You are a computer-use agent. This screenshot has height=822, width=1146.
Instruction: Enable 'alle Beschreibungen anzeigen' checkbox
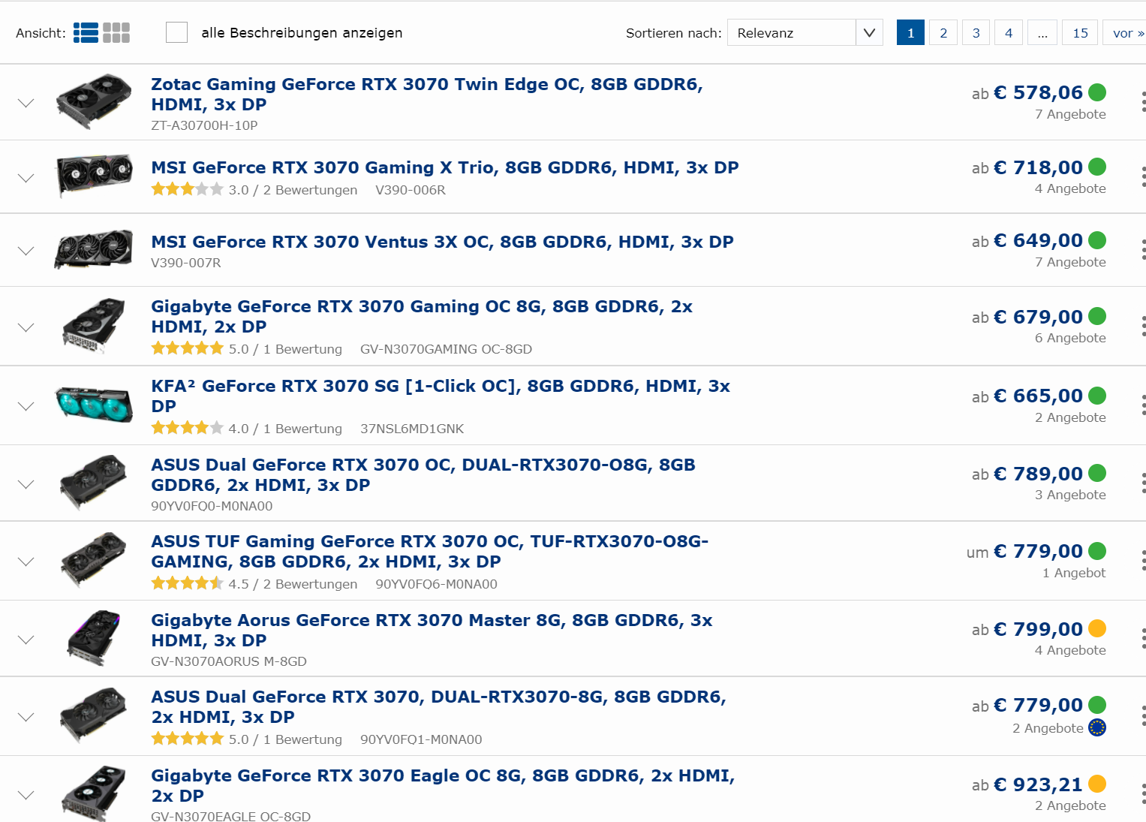click(176, 32)
